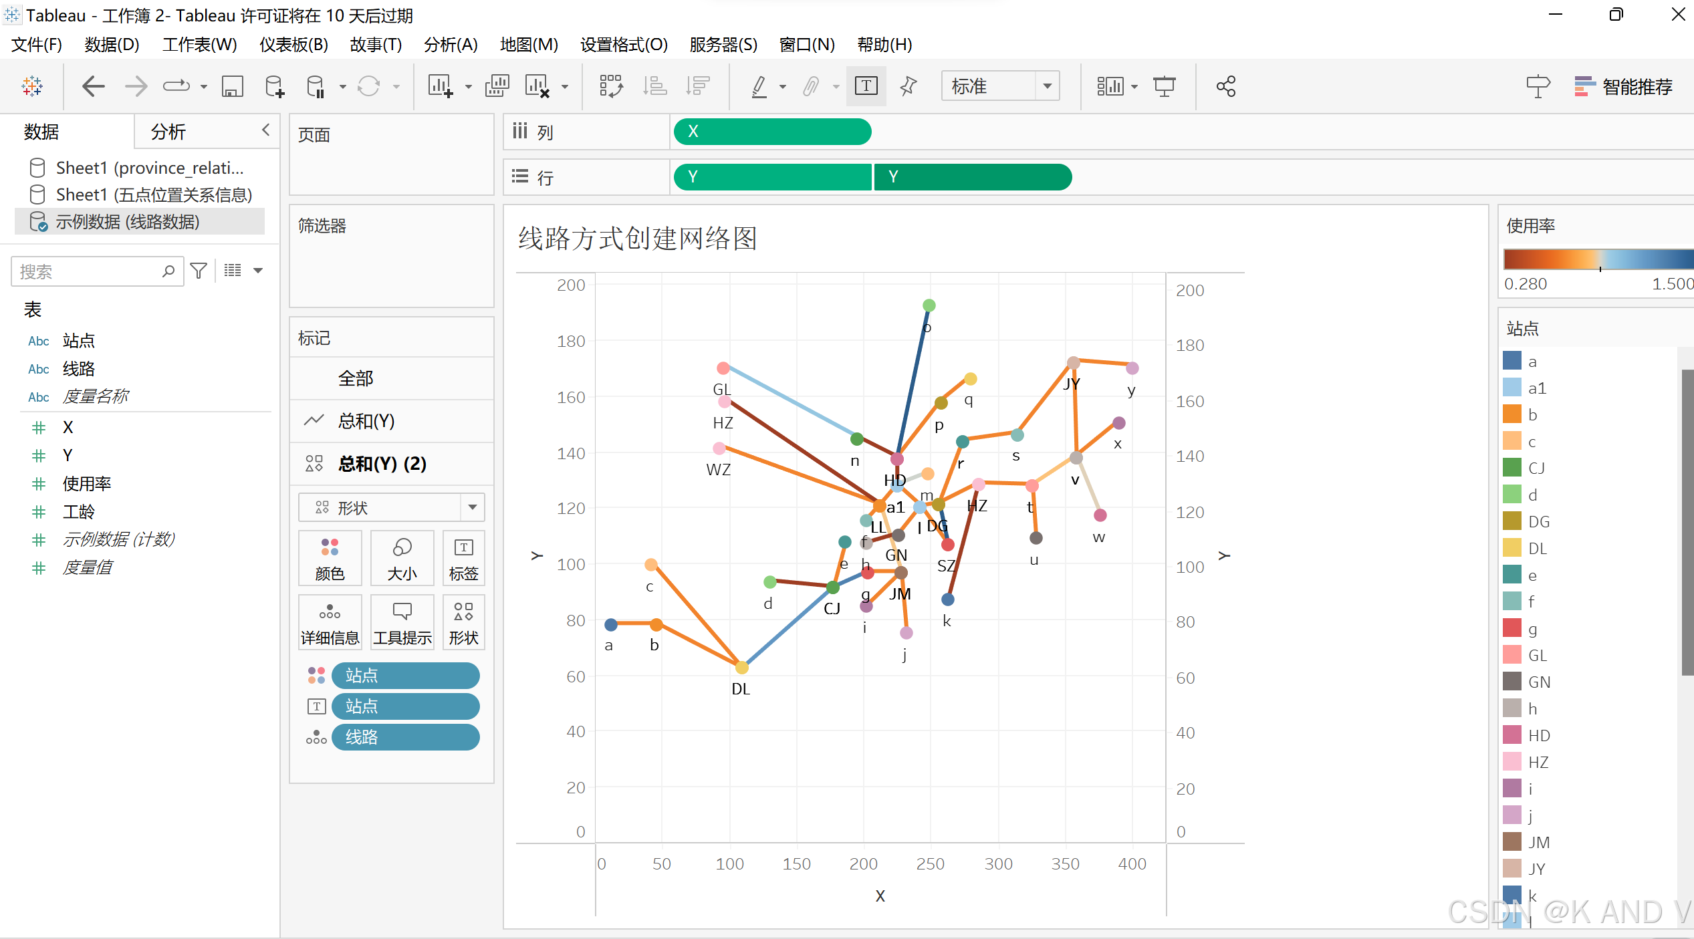Collapse the data pane with the arrow
1694x939 pixels.
[x=265, y=130]
